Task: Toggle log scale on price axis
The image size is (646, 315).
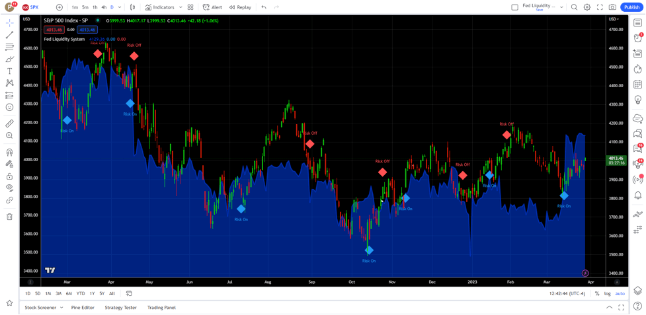Action: (608, 294)
